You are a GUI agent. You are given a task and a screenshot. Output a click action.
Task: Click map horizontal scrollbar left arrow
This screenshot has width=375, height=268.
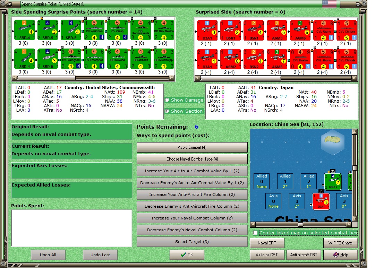tap(253, 224)
